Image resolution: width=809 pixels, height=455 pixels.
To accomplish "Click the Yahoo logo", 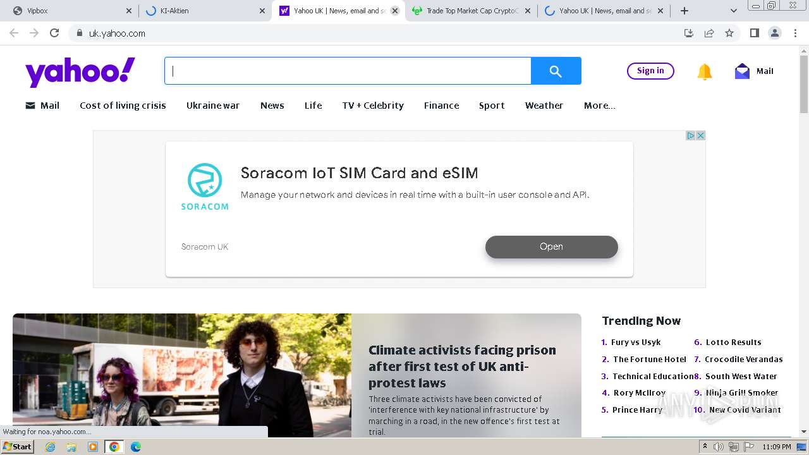I will pyautogui.click(x=80, y=71).
